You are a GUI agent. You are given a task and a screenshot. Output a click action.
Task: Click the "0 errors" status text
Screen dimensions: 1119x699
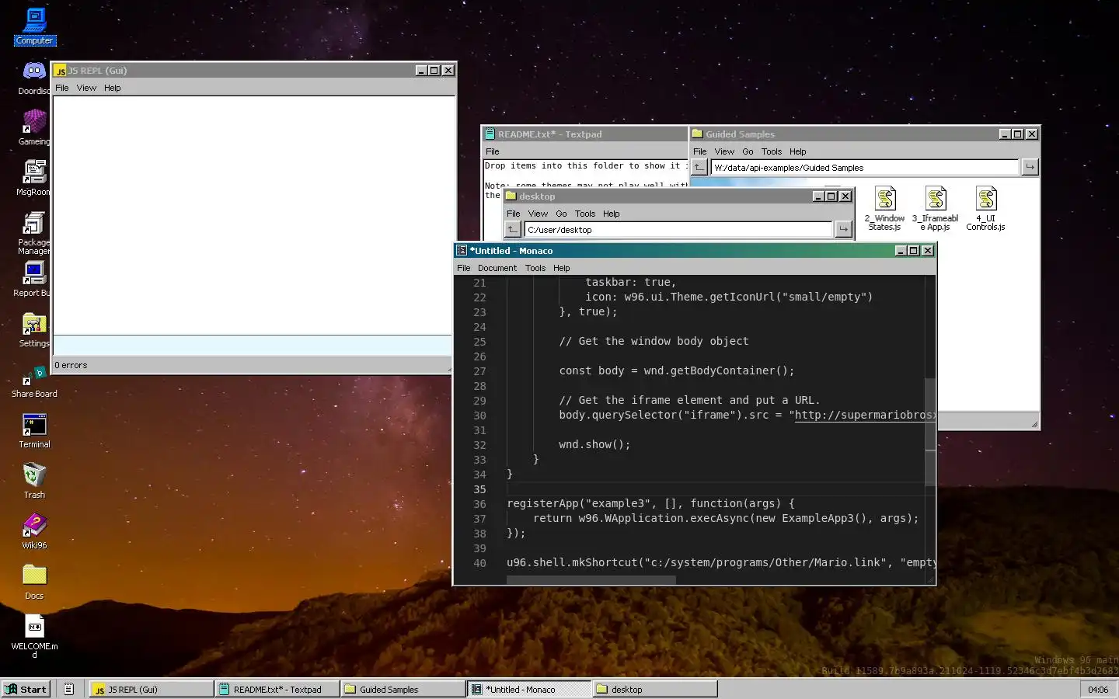[x=71, y=365]
